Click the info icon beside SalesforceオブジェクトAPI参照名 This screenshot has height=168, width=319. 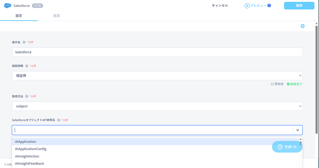click(x=59, y=120)
